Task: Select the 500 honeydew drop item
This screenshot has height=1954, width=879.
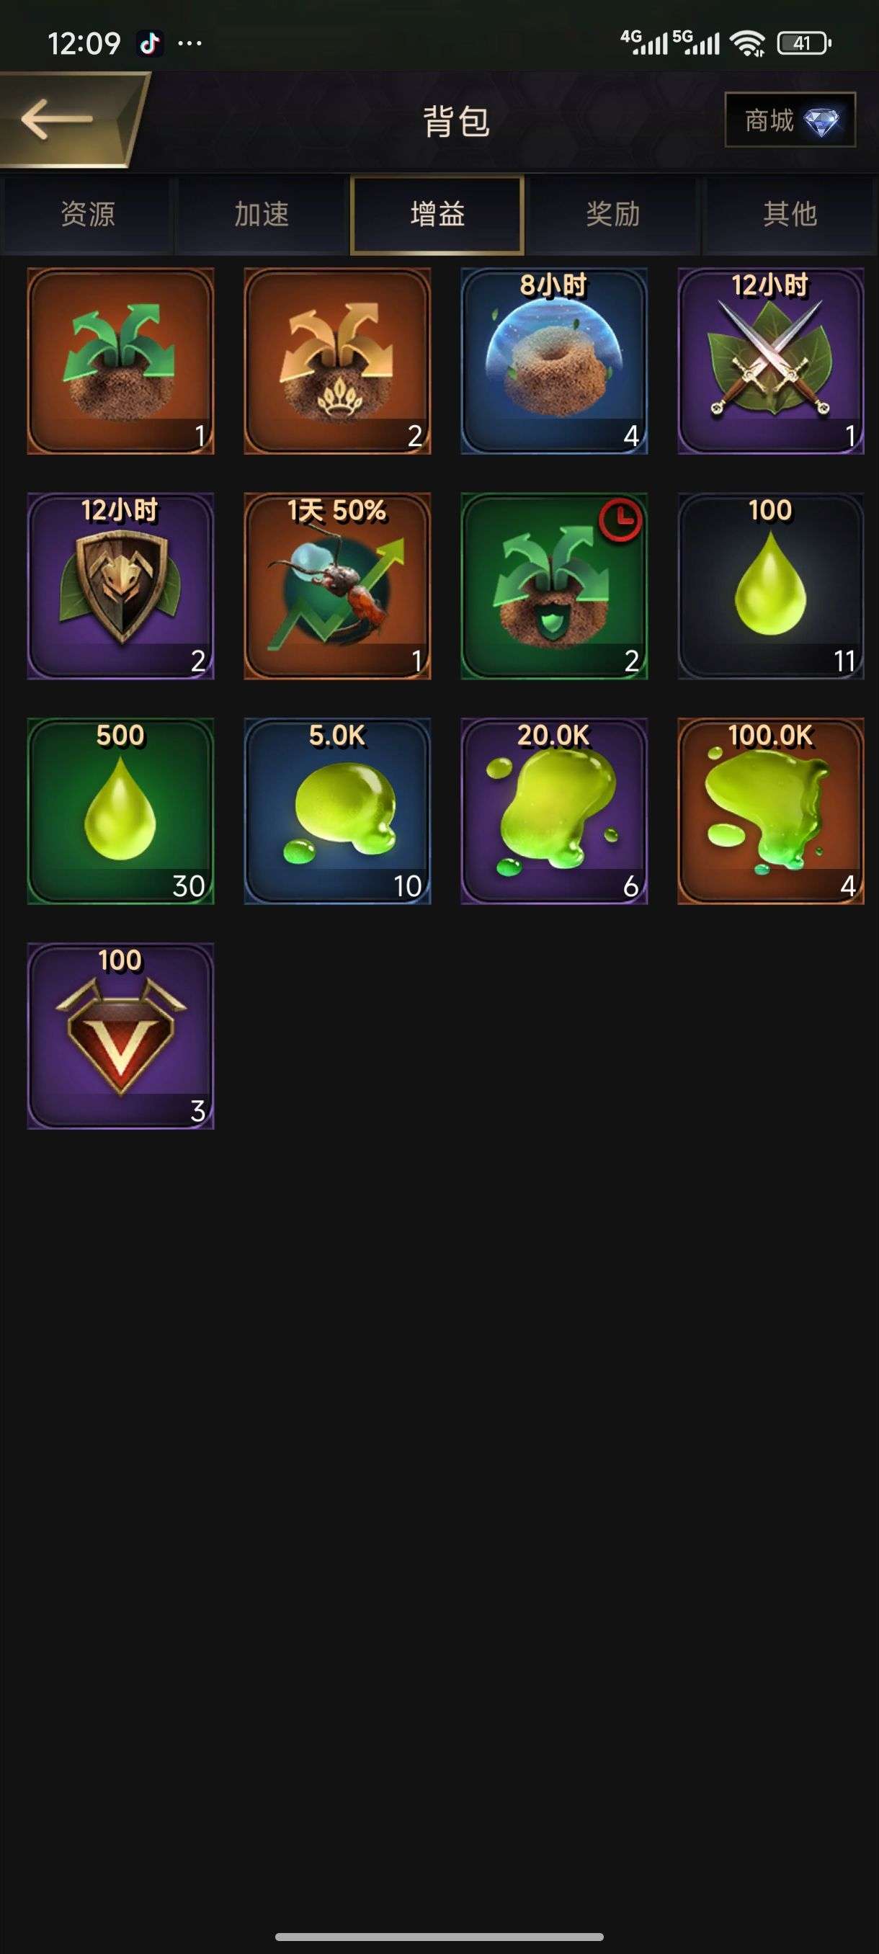Action: [120, 811]
